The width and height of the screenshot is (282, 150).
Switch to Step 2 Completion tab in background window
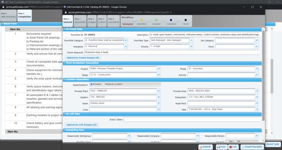[x=25, y=16]
